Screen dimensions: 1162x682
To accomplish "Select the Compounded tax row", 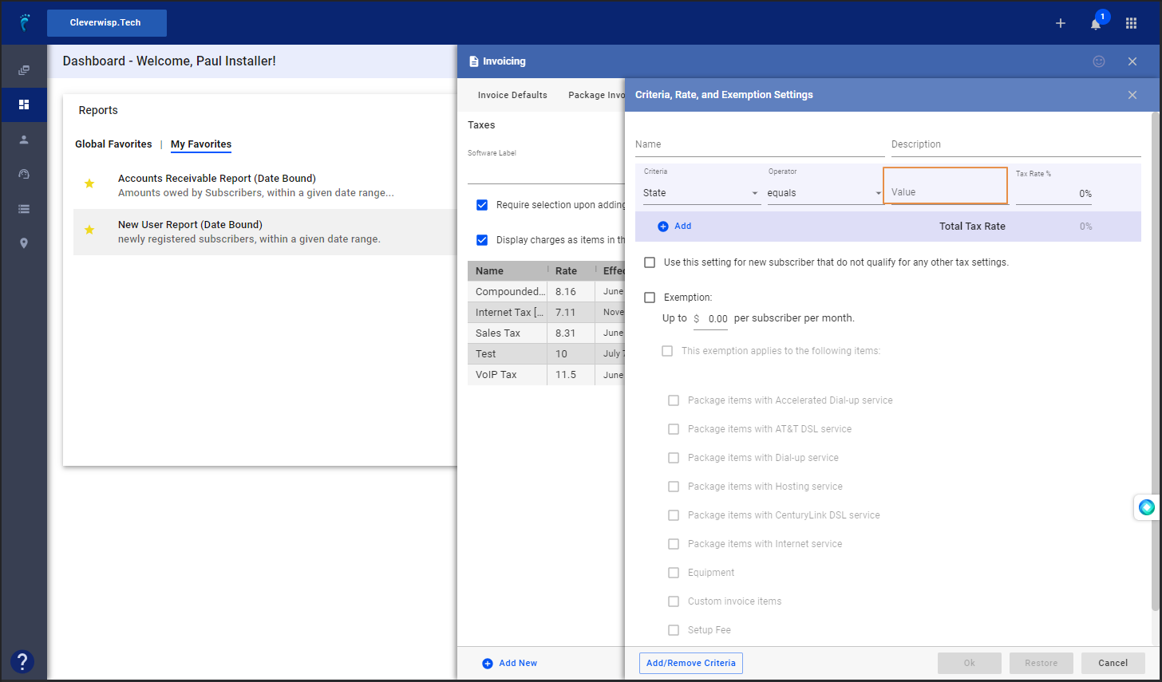I will [x=546, y=292].
